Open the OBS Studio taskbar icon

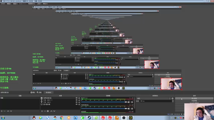(x=124, y=118)
